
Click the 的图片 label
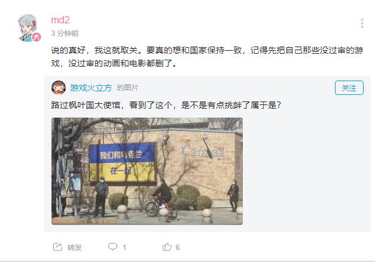click(127, 88)
